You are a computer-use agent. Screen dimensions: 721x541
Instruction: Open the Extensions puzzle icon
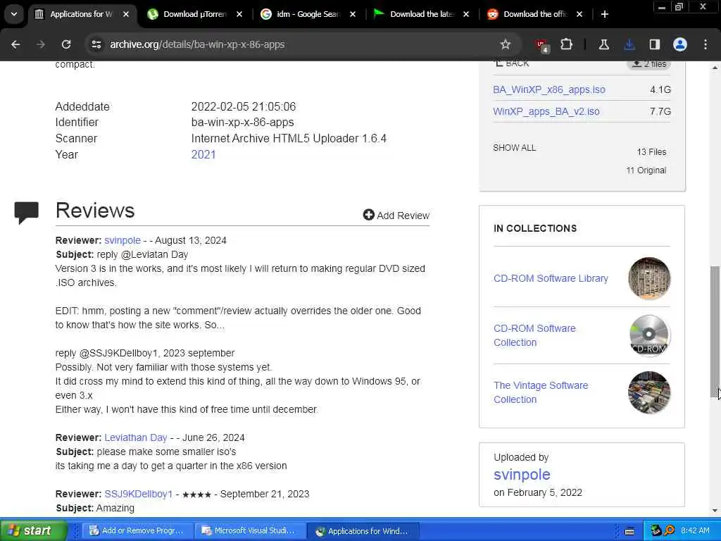[x=567, y=44]
